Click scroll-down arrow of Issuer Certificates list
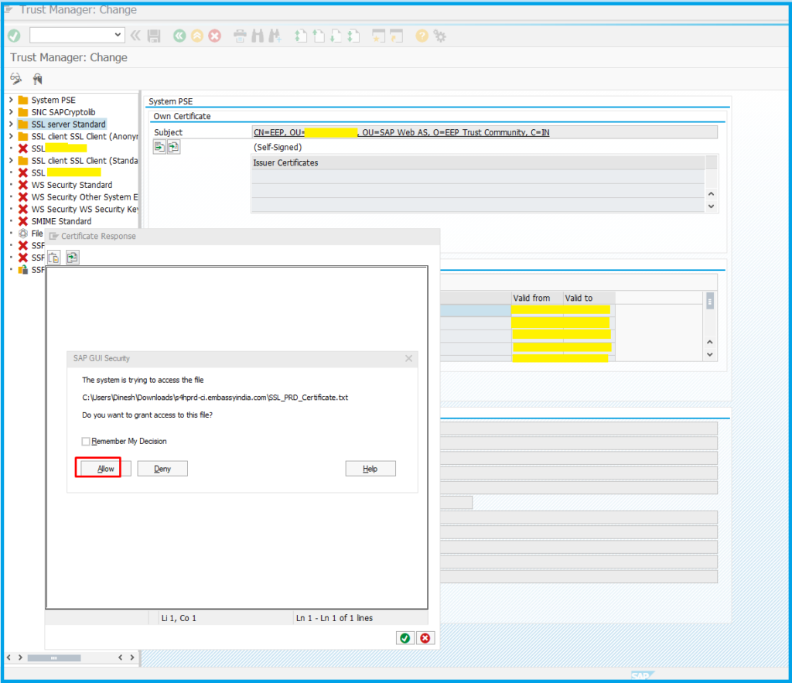Image resolution: width=792 pixels, height=683 pixels. click(711, 207)
